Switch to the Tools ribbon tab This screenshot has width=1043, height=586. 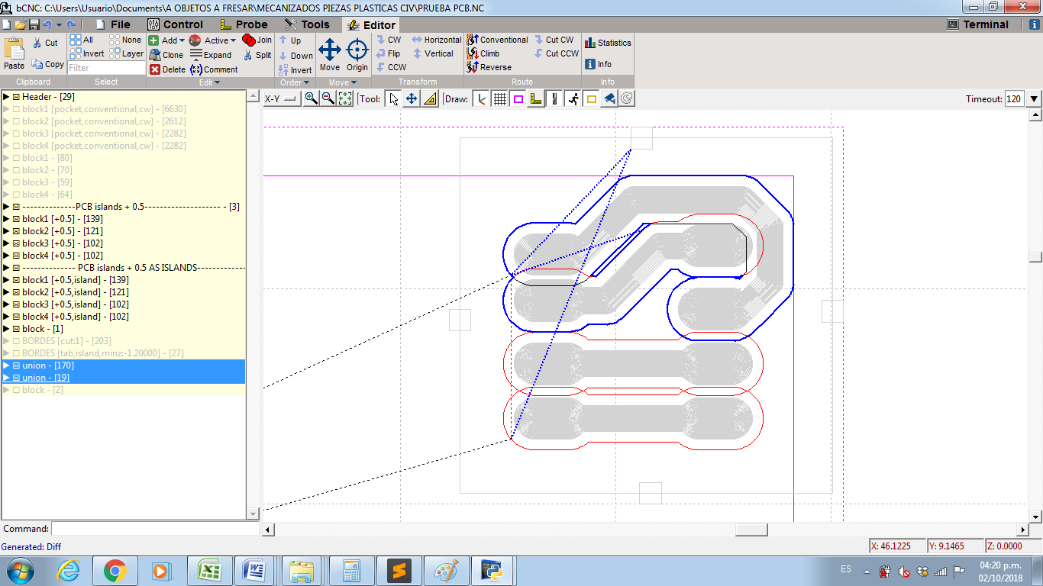pos(306,24)
